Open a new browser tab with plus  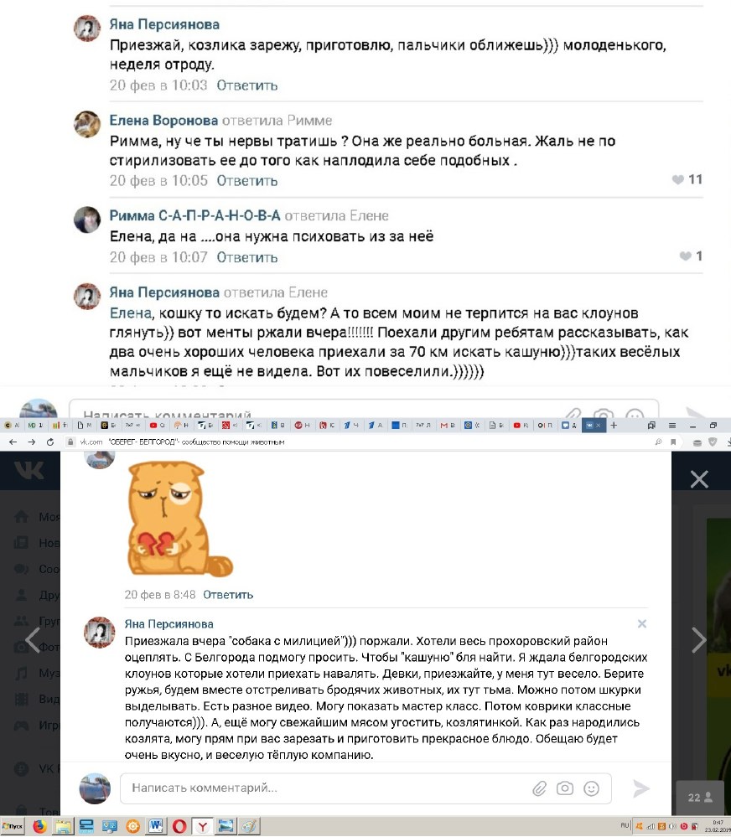coord(614,426)
